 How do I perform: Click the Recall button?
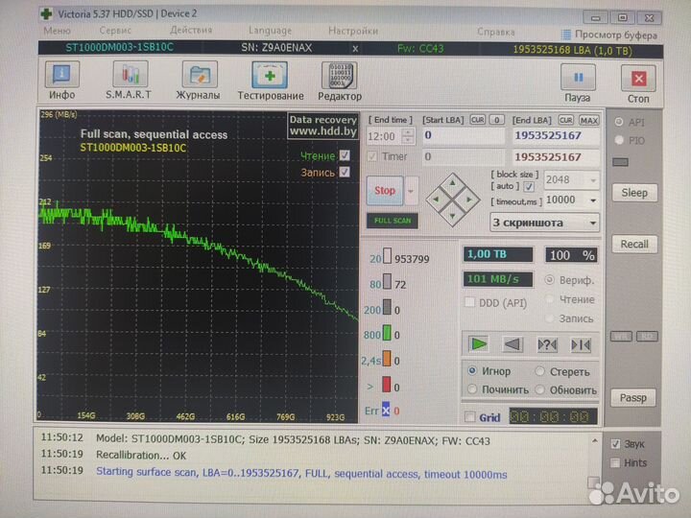[634, 244]
